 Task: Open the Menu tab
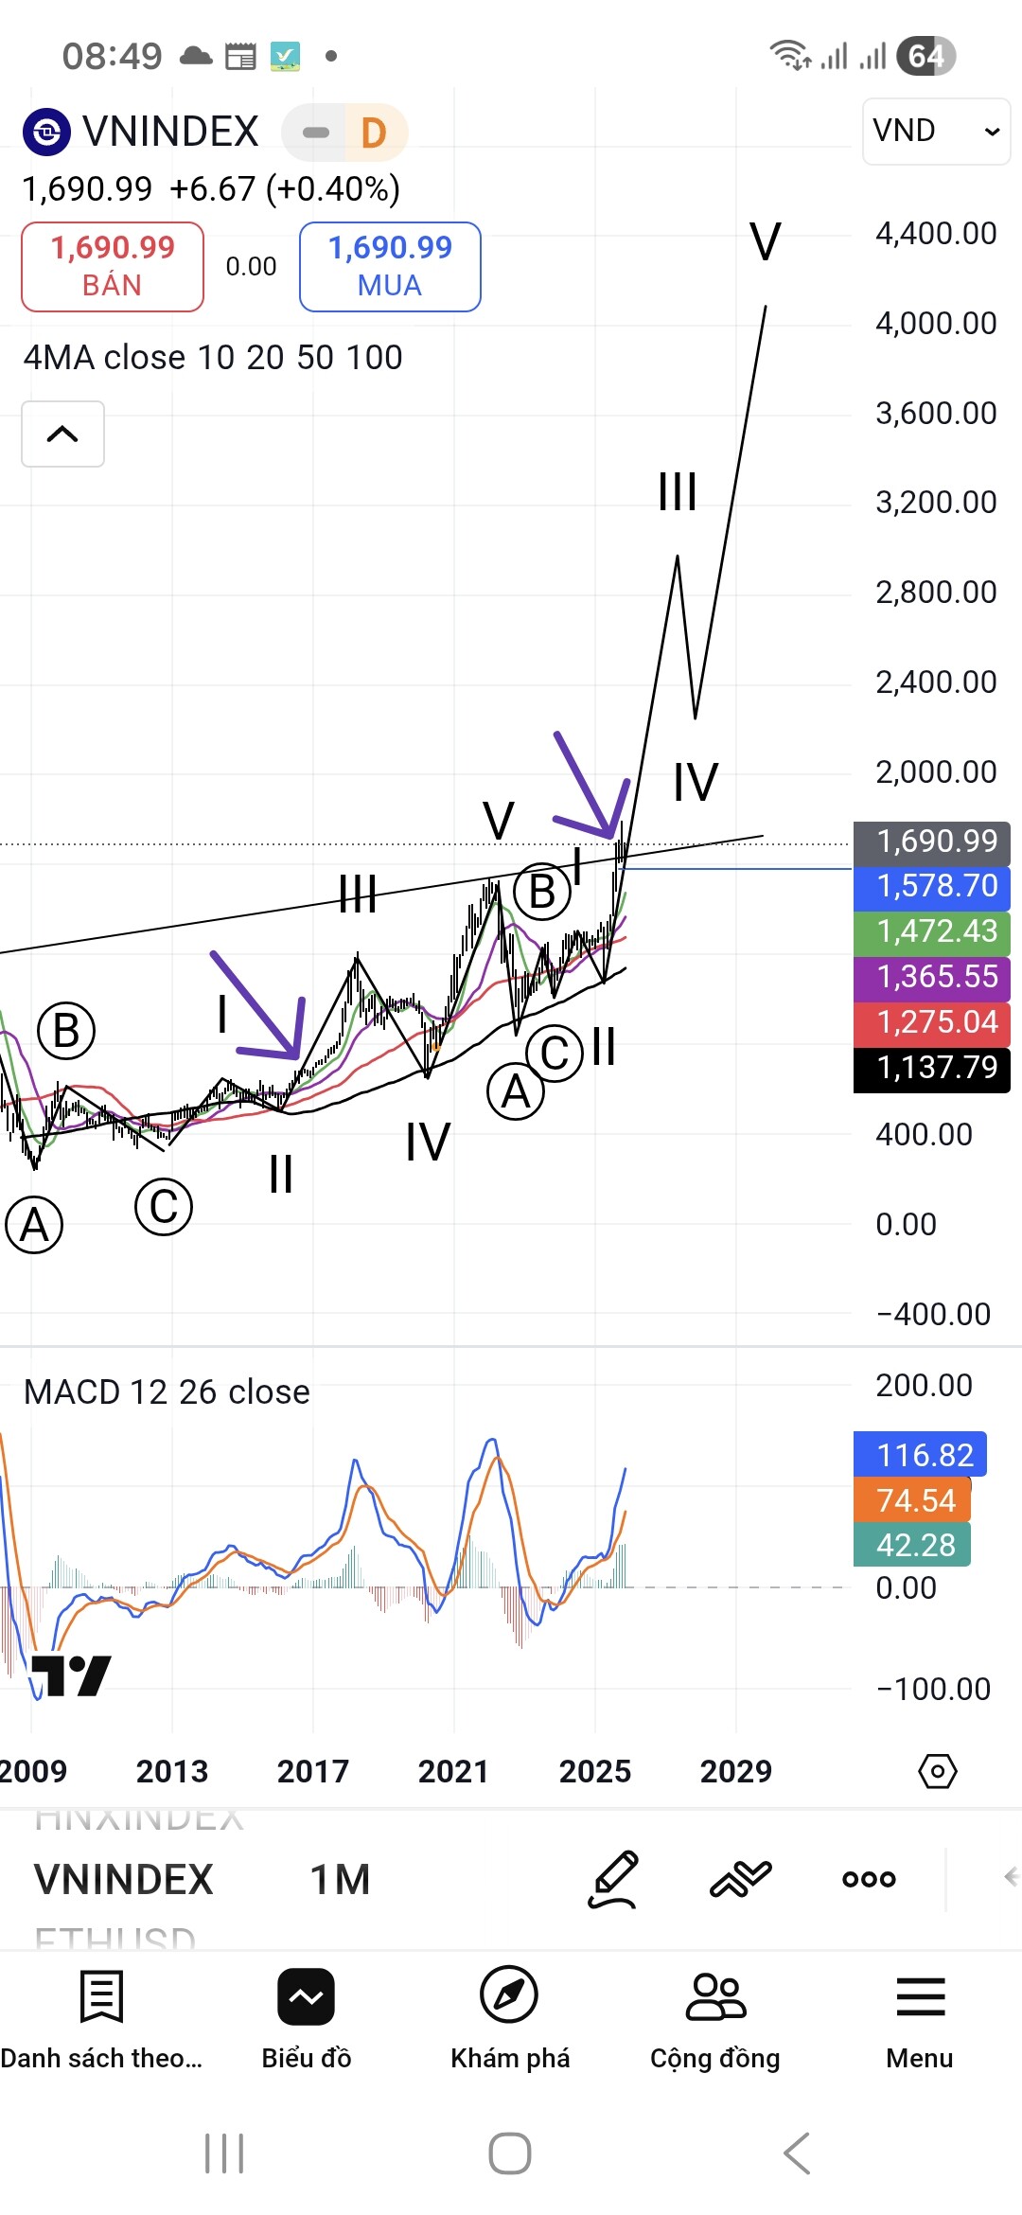920,2021
